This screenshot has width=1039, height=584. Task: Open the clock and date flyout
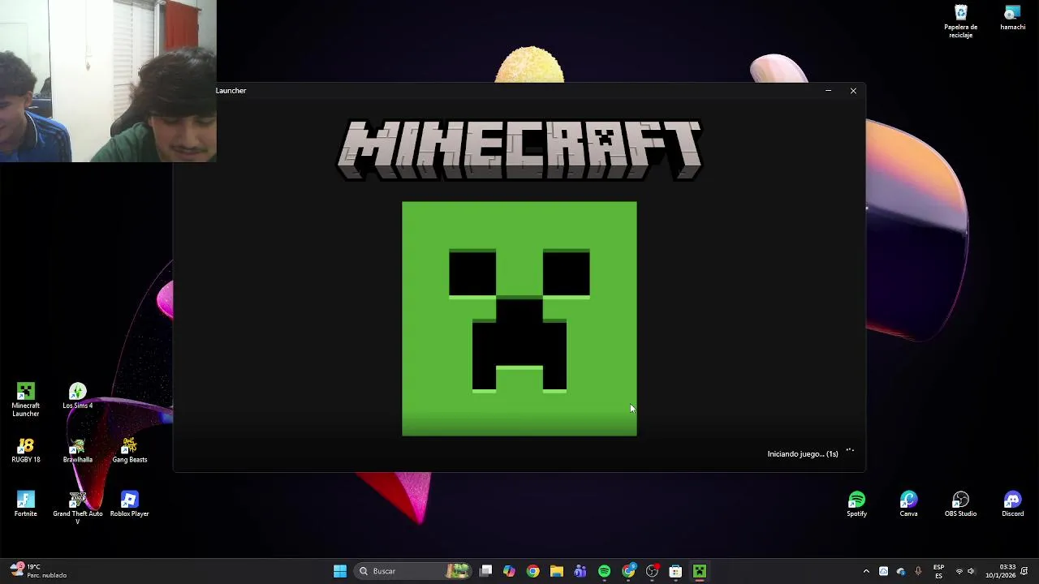coord(1000,571)
